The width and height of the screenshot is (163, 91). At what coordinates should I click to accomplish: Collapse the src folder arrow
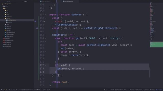pyautogui.click(x=3, y=8)
